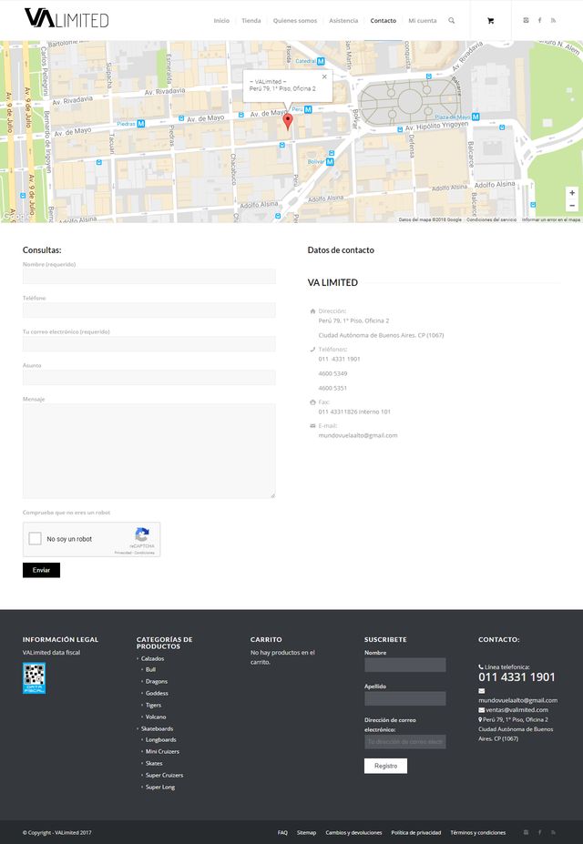
Task: Click the Bolívar metro station icon
Action: tap(330, 161)
